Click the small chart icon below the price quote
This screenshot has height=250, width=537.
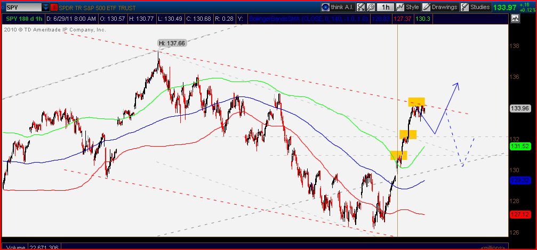pyautogui.click(x=515, y=19)
